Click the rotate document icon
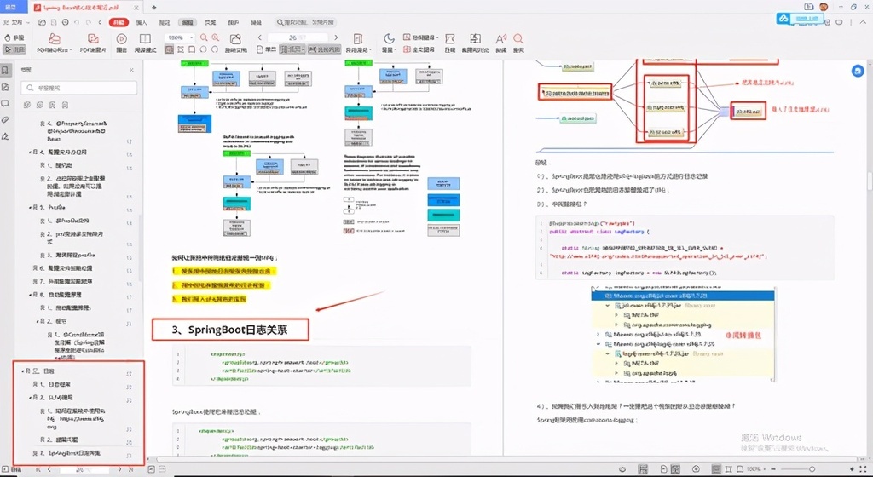Viewport: 873px width, 477px height. pos(235,43)
